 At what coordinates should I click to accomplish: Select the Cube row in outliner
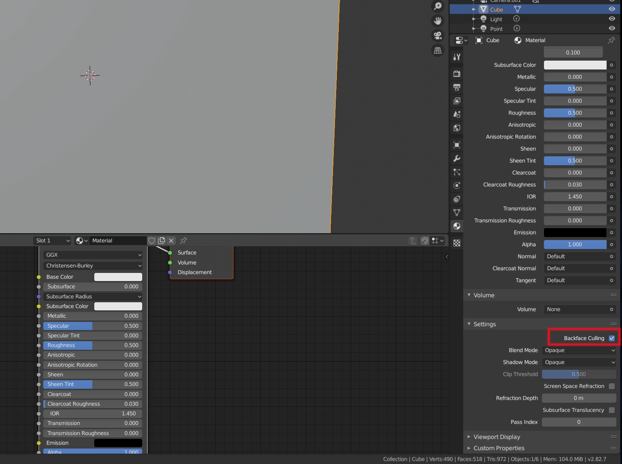[x=535, y=9]
